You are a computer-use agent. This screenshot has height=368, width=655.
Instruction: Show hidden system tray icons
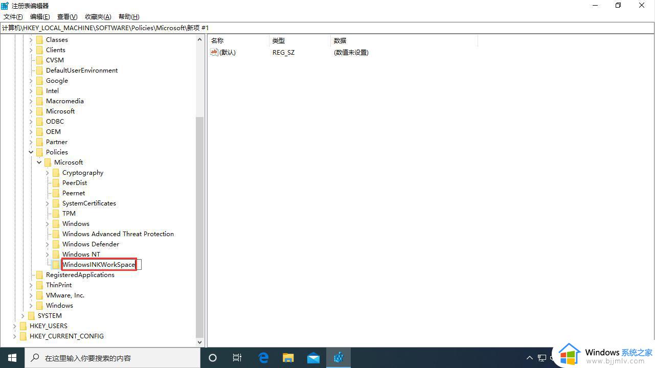coord(530,358)
